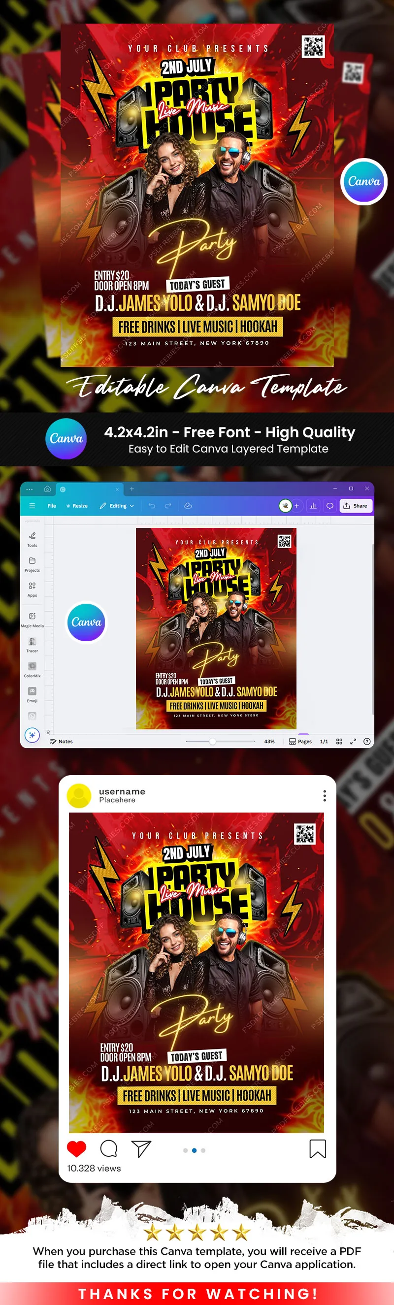Toggle fullscreen present mode
This screenshot has height=1305, width=394.
click(x=353, y=741)
